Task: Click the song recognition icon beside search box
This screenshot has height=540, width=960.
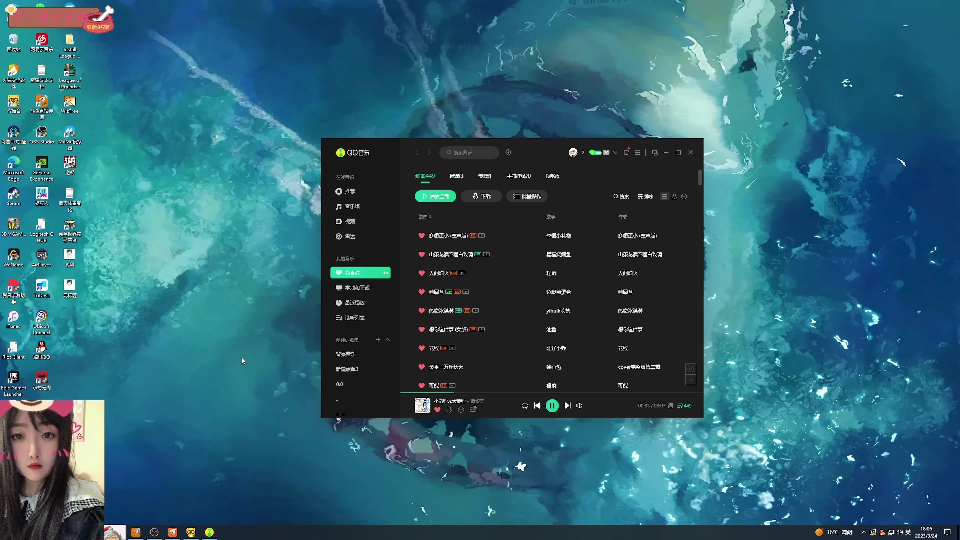Action: coord(508,153)
